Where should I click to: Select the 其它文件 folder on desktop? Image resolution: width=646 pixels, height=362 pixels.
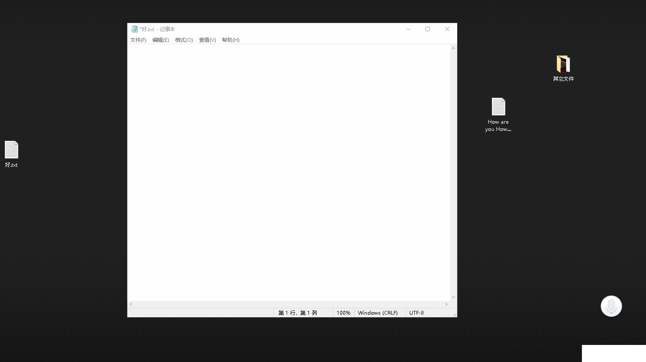tap(563, 68)
